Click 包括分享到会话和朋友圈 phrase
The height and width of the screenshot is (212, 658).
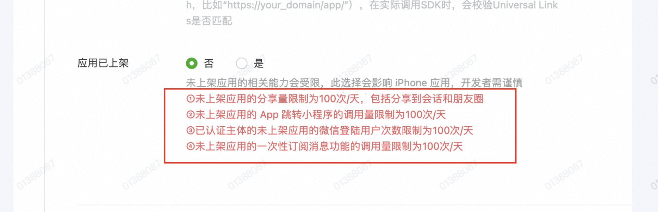(427, 99)
